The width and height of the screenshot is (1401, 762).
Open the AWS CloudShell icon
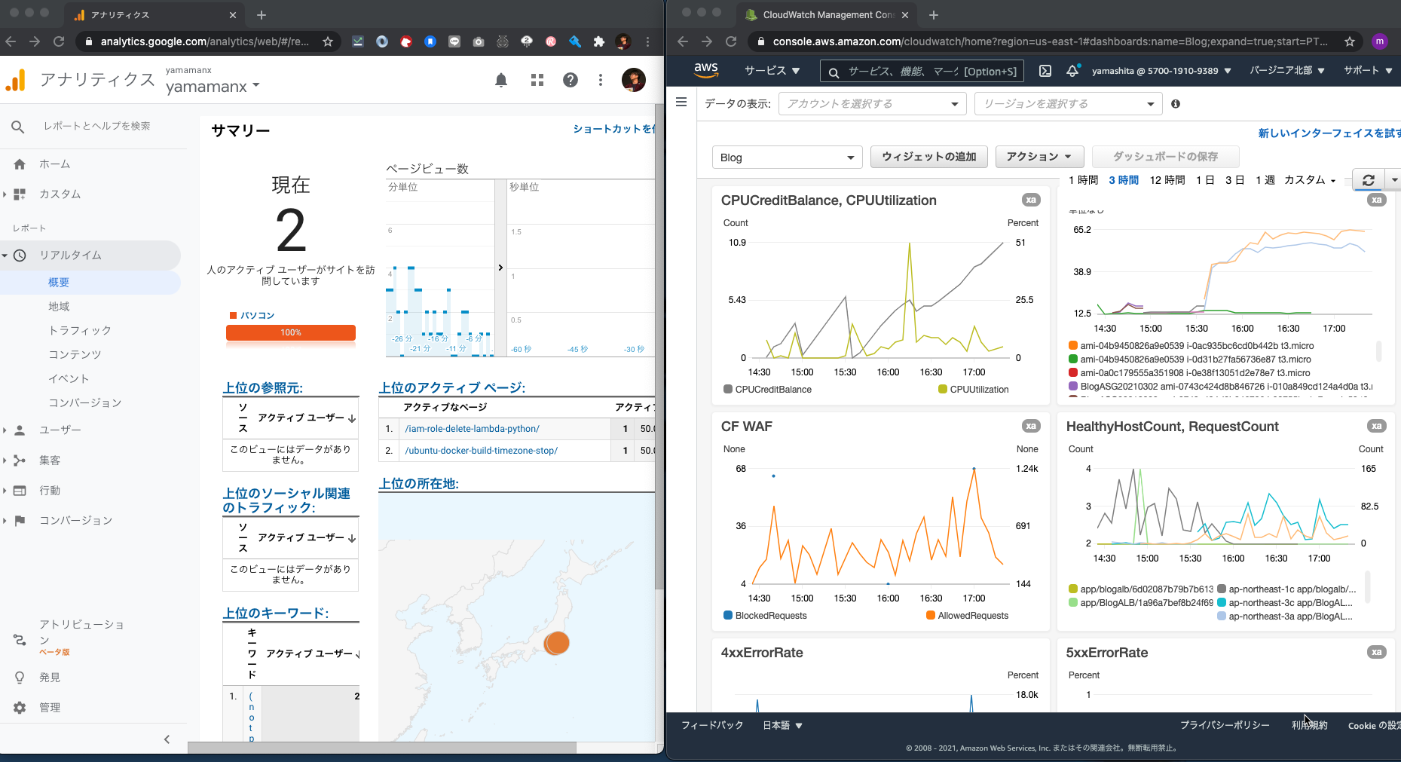pyautogui.click(x=1045, y=71)
